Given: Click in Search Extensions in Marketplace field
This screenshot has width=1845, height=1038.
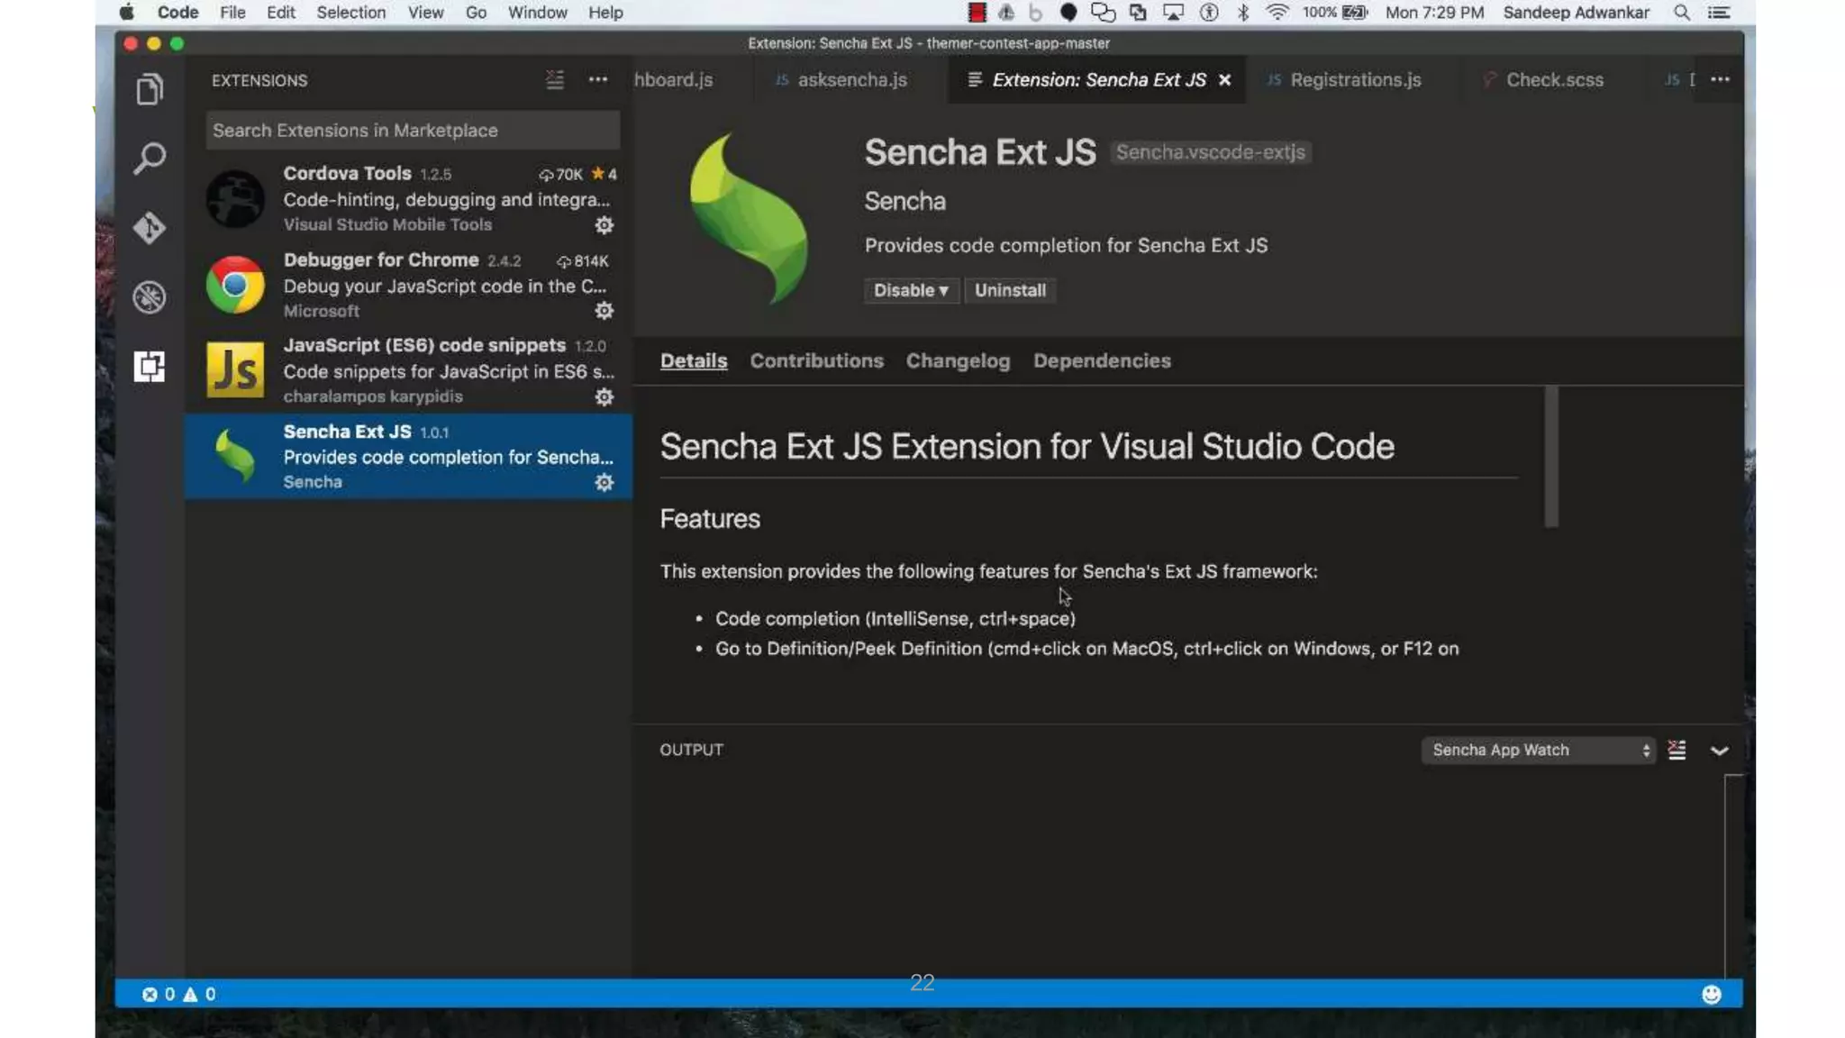Looking at the screenshot, I should (x=413, y=131).
